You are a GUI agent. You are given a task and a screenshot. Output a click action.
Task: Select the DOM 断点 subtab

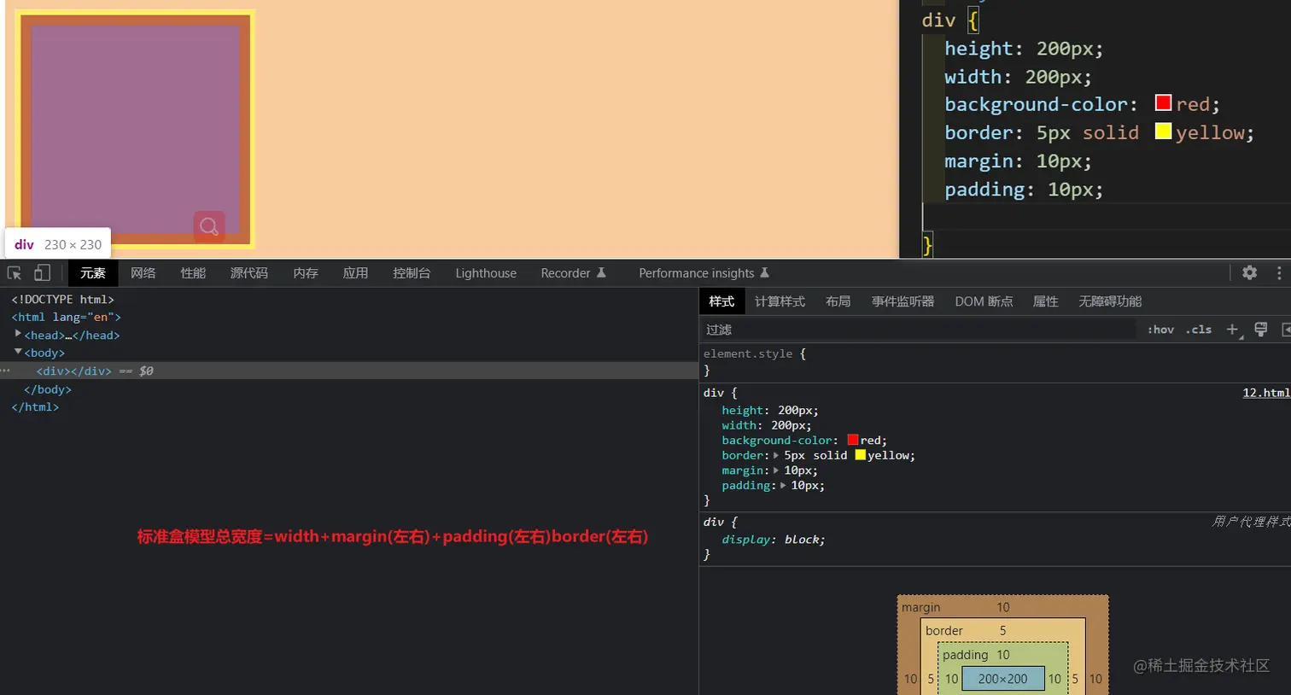point(984,301)
